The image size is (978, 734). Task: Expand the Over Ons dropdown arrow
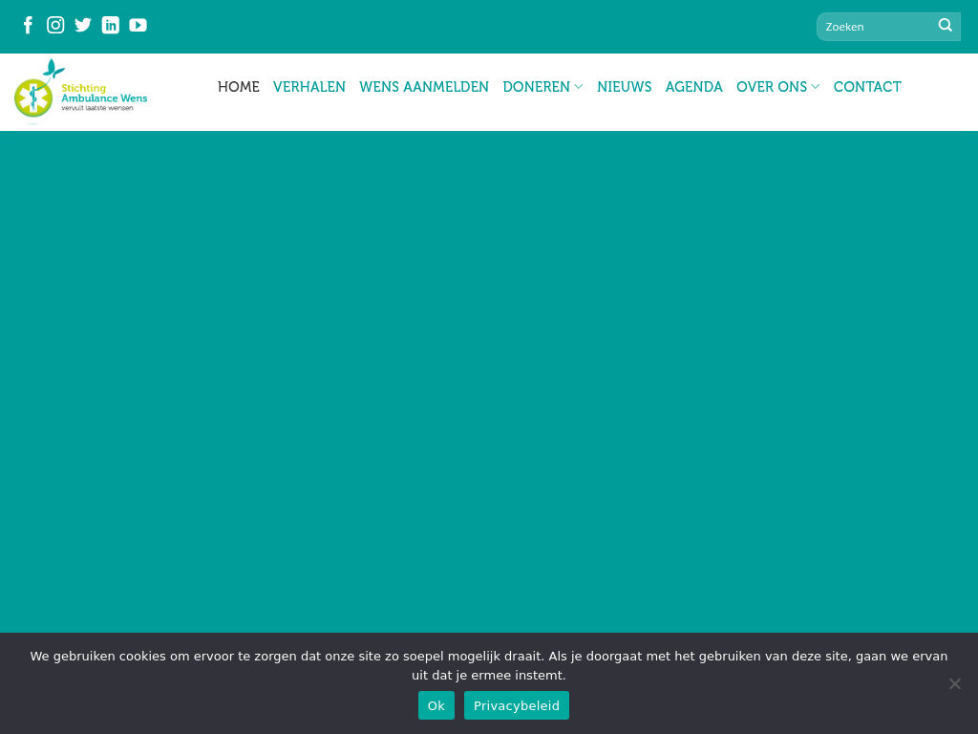(x=816, y=87)
